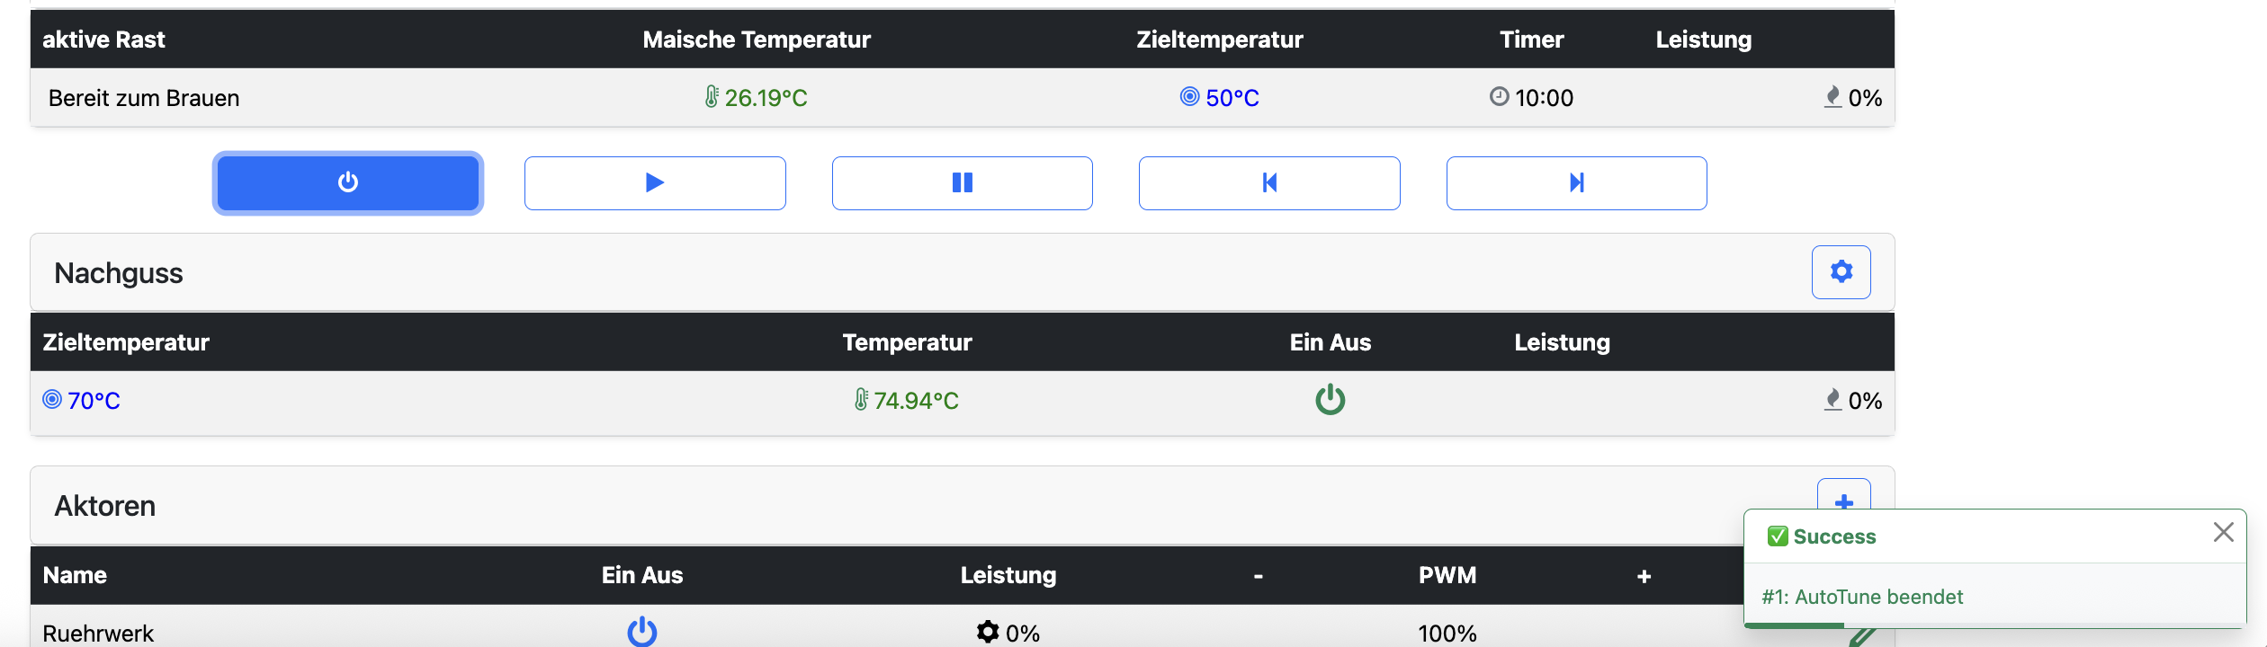
Task: Dismiss the Success notification
Action: pos(2223,533)
